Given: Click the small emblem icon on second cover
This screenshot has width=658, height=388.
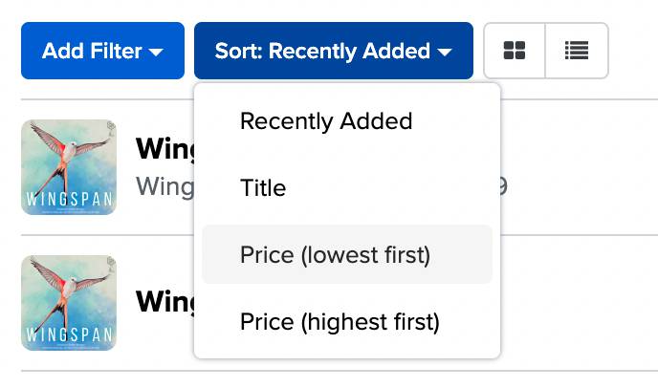Looking at the screenshot, I should point(111,264).
